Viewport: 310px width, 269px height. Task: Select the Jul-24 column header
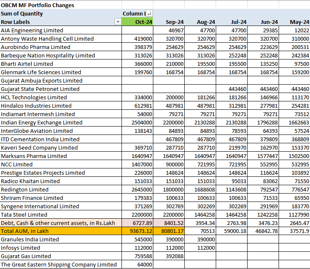click(x=239, y=22)
